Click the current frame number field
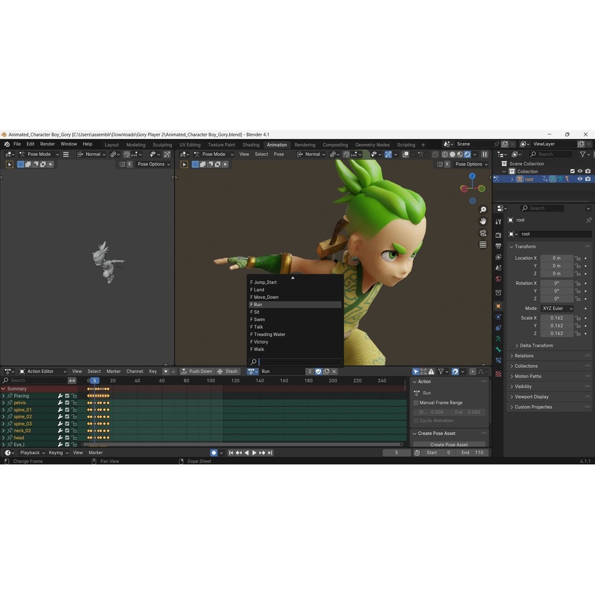This screenshot has width=595, height=595. 397,453
